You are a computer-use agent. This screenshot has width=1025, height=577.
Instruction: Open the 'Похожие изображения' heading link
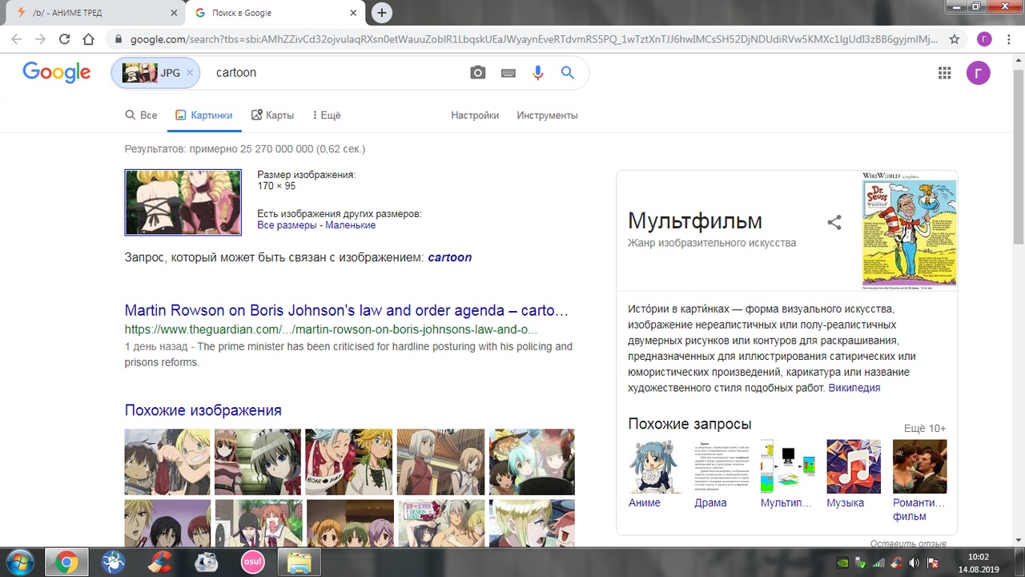pyautogui.click(x=203, y=410)
